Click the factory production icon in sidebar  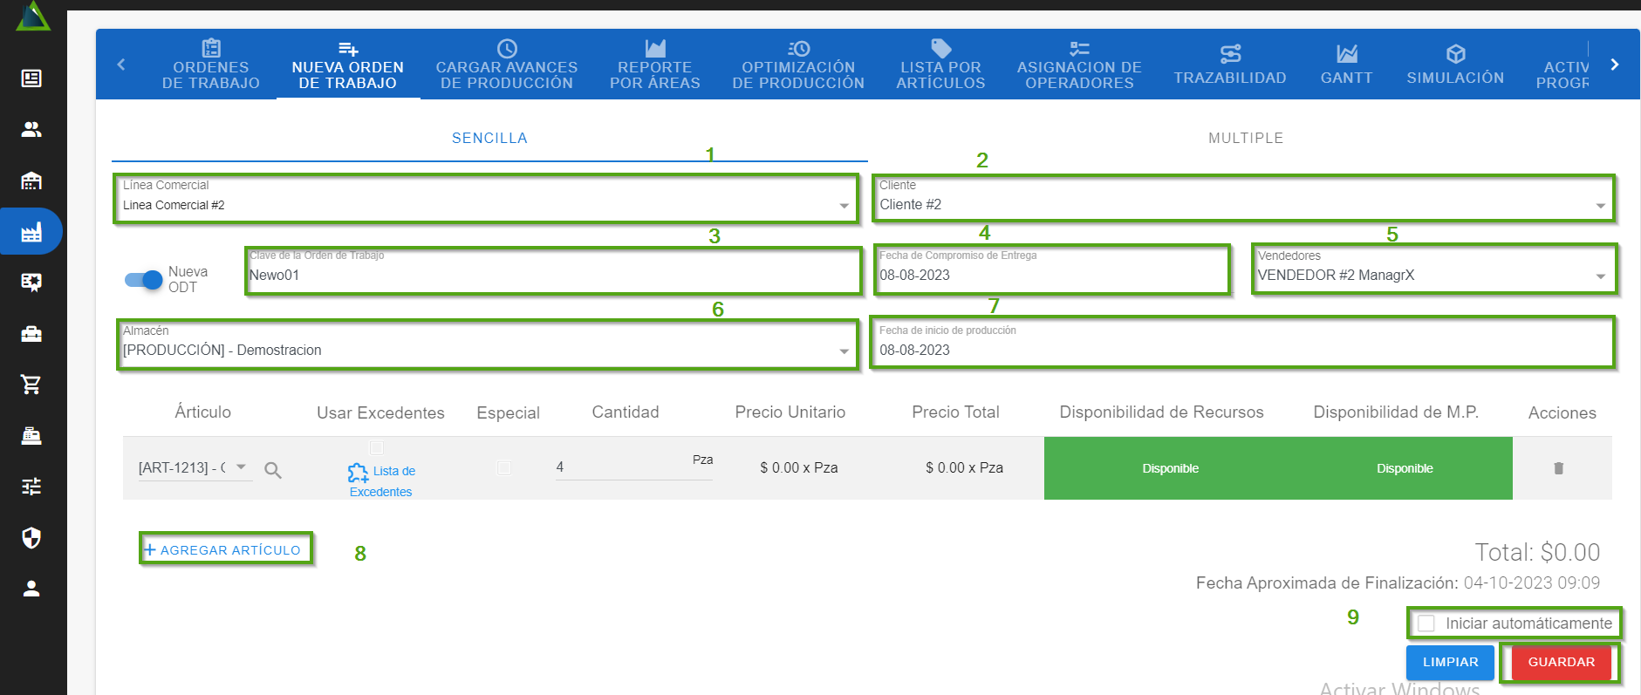31,232
